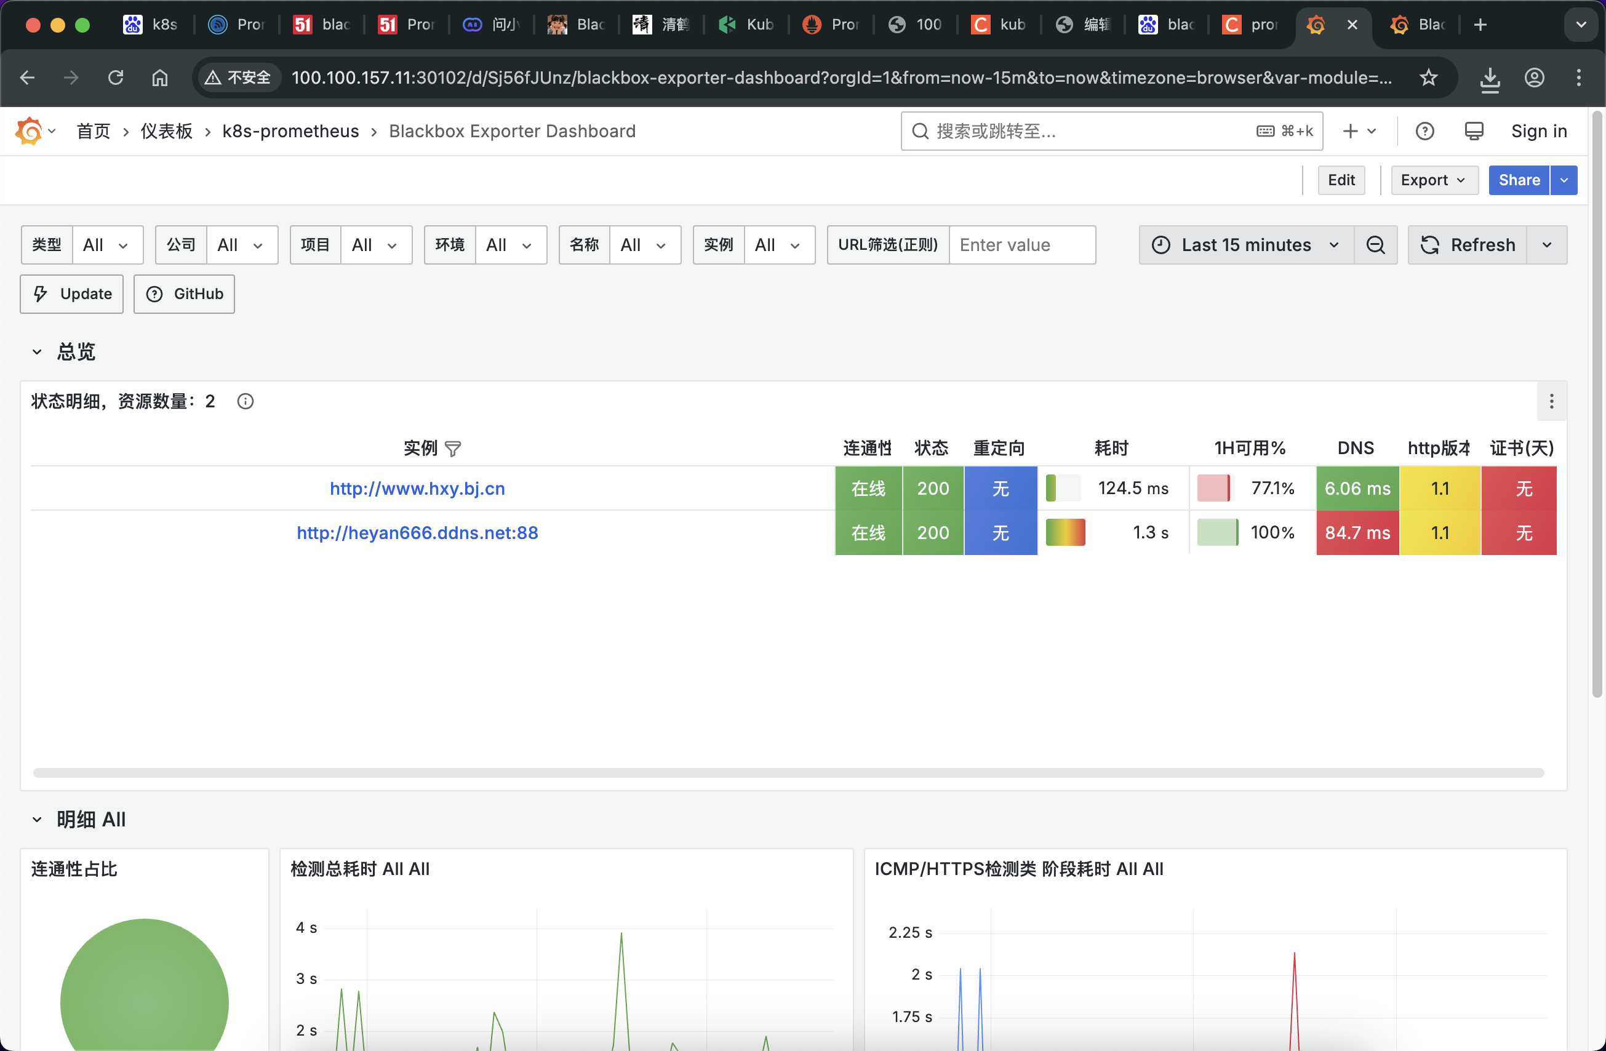Open the browser three-dot menu

pyautogui.click(x=1579, y=78)
